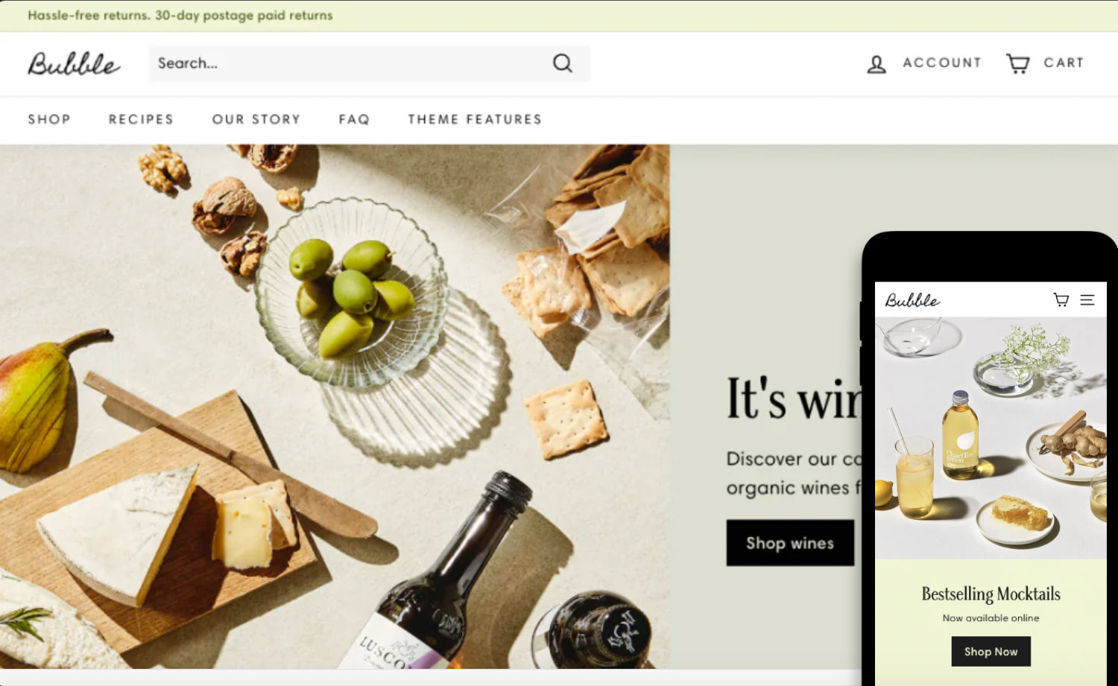Go to the RECIPES menu item
The height and width of the screenshot is (686, 1118).
(x=141, y=119)
